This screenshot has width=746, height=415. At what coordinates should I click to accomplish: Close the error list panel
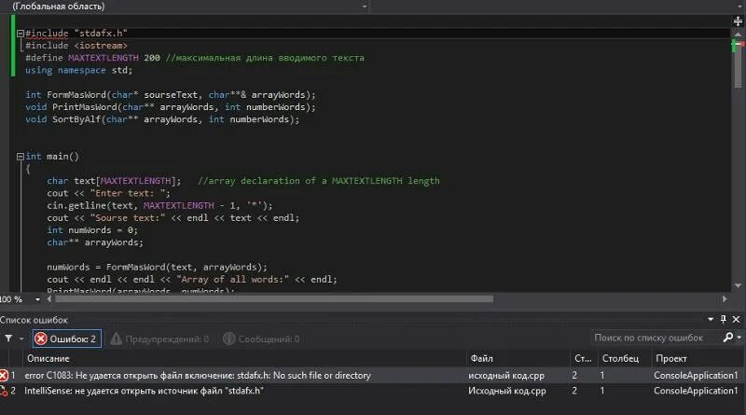(736, 319)
